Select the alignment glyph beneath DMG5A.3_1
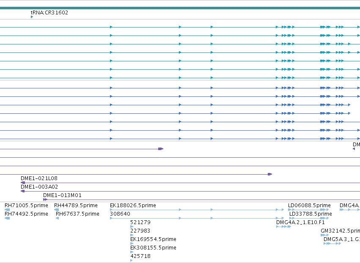360x263 pixels. tap(332, 244)
